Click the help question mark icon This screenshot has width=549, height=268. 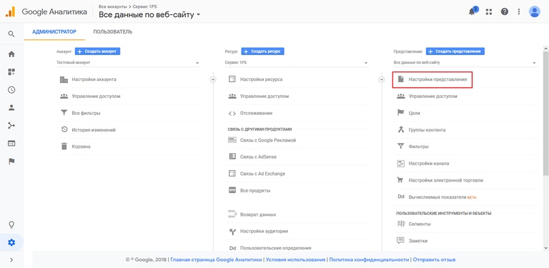point(505,12)
